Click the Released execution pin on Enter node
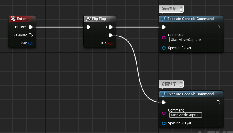 click(x=31, y=35)
